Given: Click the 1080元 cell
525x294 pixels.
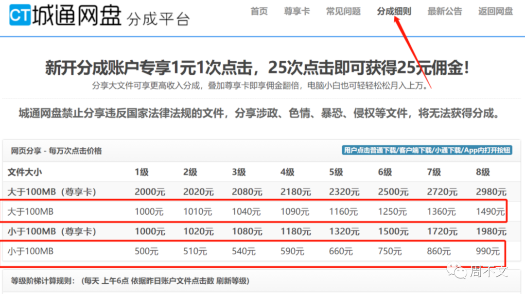Looking at the screenshot, I should tap(247, 231).
